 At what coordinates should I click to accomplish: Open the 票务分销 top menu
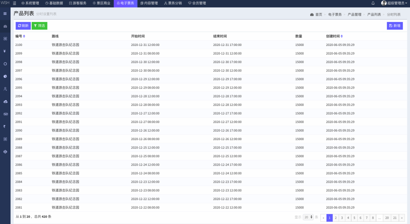[173, 3]
